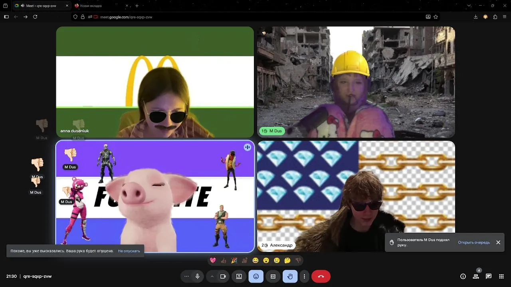
Task: Show the participants panel
Action: 476,276
